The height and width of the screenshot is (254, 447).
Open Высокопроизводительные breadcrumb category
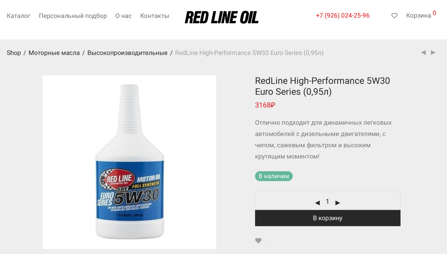(x=127, y=53)
